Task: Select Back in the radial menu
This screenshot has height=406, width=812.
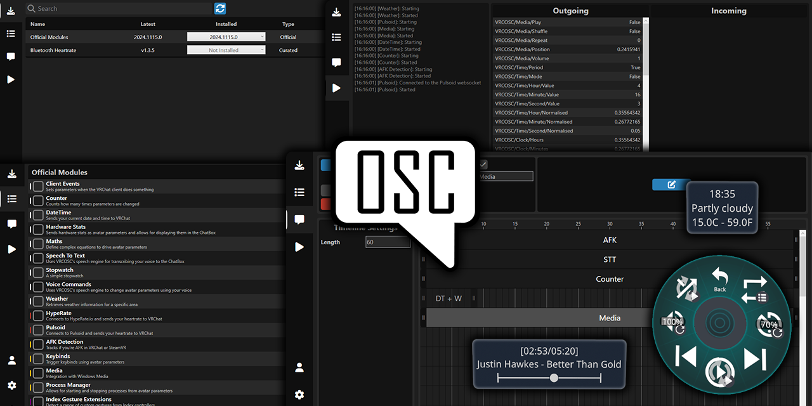Action: click(719, 279)
